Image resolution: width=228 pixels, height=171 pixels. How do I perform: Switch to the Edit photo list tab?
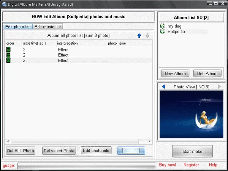pyautogui.click(x=18, y=27)
